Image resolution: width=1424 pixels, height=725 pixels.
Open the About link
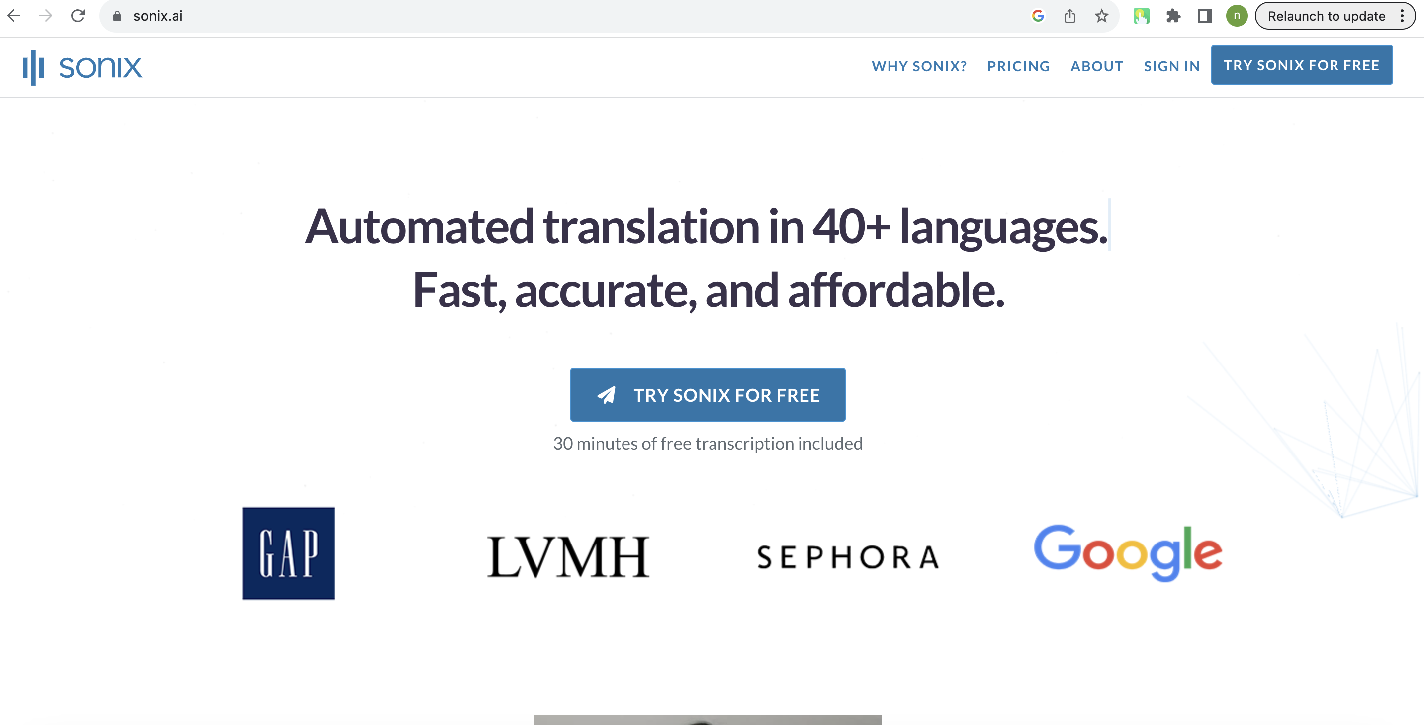pyautogui.click(x=1096, y=66)
